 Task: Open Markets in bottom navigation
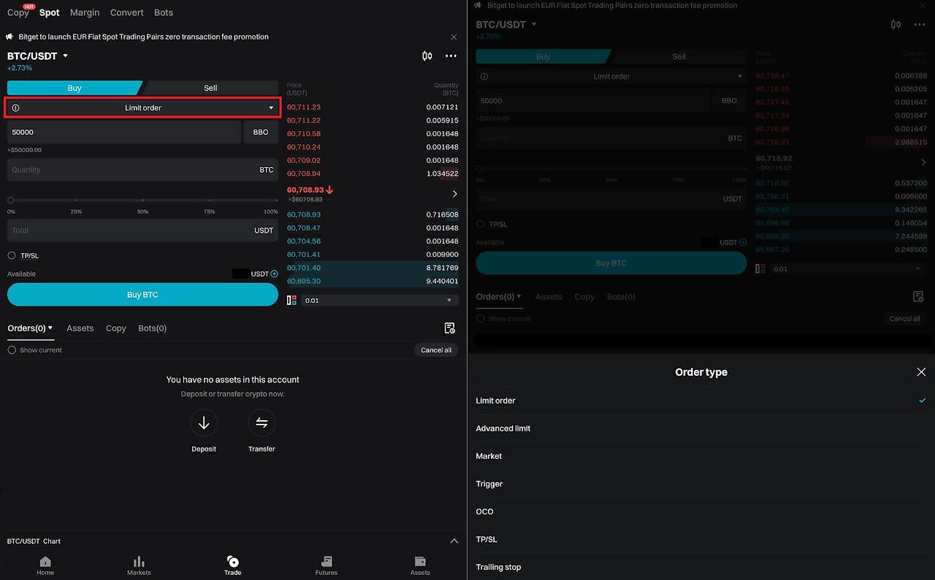coord(139,565)
